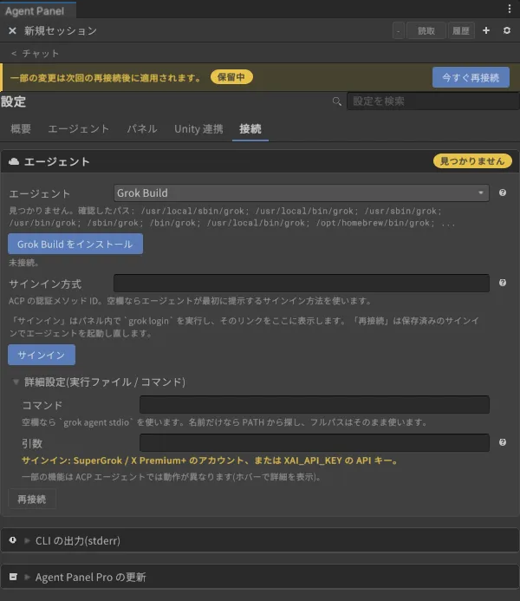Viewport: 520px width, 601px height.
Task: Switch to the エージェント settings tab
Action: click(x=79, y=128)
